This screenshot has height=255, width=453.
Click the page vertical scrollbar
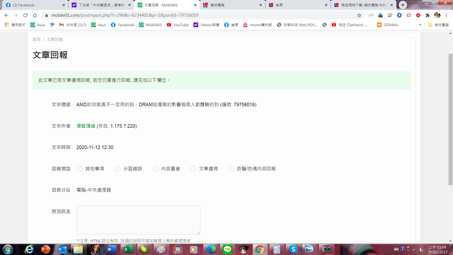click(x=450, y=119)
